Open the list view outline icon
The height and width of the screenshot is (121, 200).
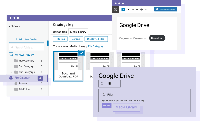[x=146, y=9]
